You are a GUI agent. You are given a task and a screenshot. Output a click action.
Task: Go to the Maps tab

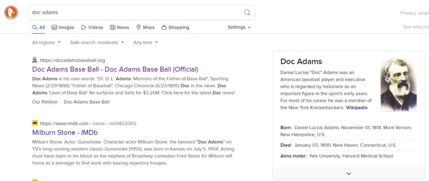(x=145, y=27)
